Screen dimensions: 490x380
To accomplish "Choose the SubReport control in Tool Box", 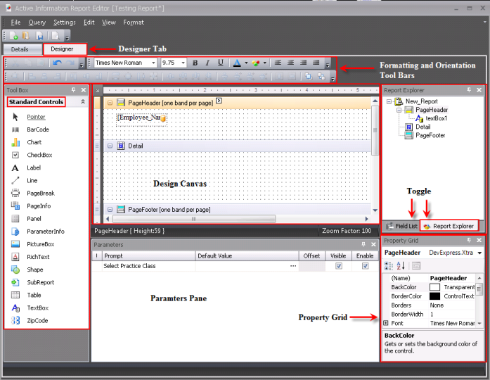I will (39, 282).
